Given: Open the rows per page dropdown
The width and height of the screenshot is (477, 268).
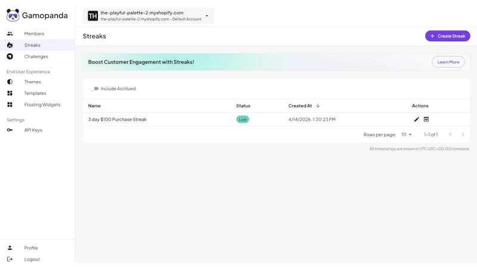Looking at the screenshot, I should tap(407, 135).
